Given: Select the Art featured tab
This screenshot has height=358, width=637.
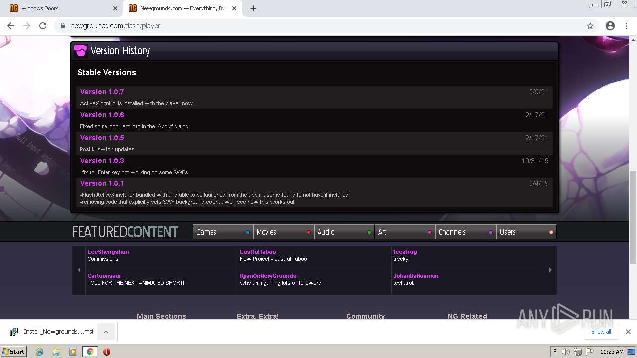Looking at the screenshot, I should coord(405,232).
